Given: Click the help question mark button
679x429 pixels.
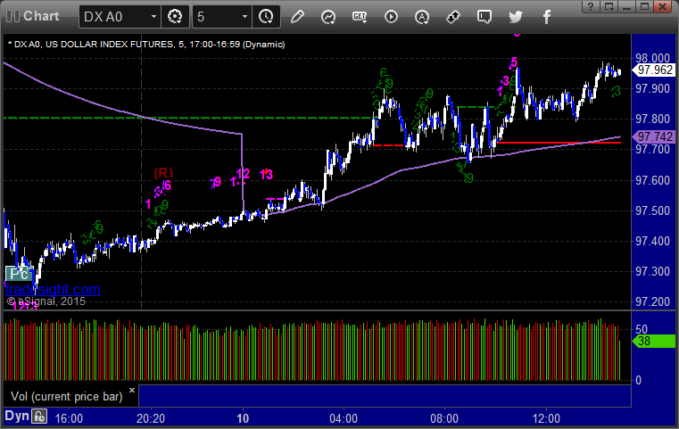Looking at the screenshot, I should pyautogui.click(x=591, y=6).
